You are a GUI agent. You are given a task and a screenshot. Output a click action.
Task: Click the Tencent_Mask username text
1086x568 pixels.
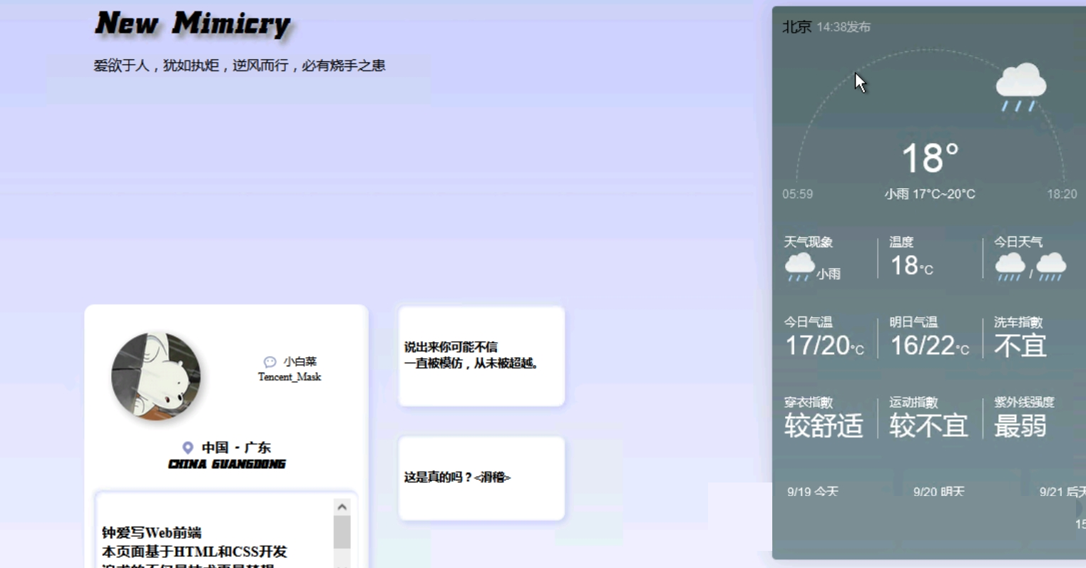pyautogui.click(x=290, y=377)
